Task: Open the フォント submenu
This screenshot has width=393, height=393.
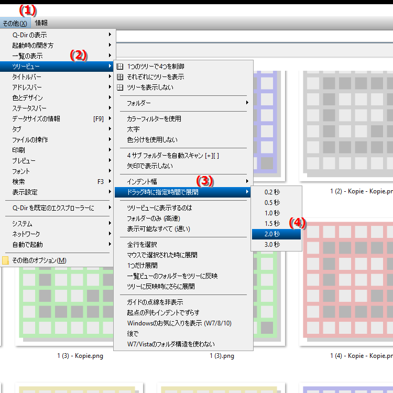Action: (58, 171)
